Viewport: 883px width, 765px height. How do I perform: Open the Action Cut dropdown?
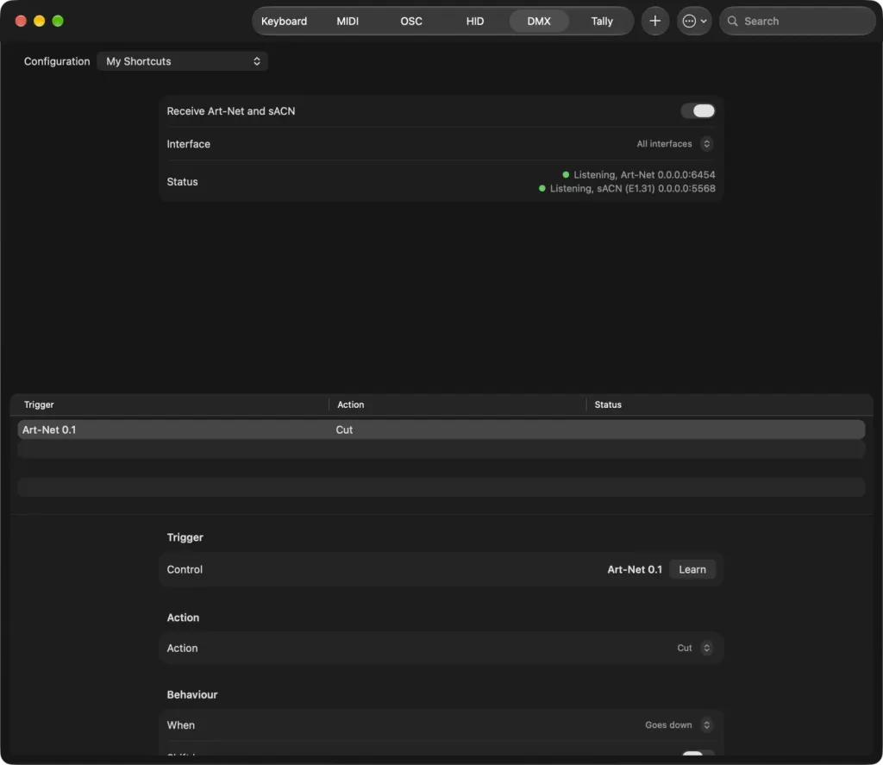695,648
